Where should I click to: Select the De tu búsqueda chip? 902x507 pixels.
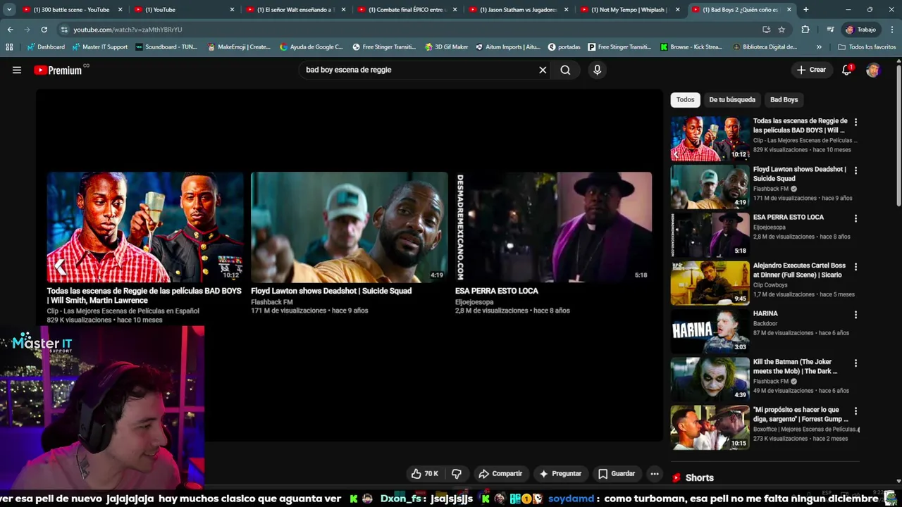click(x=732, y=99)
